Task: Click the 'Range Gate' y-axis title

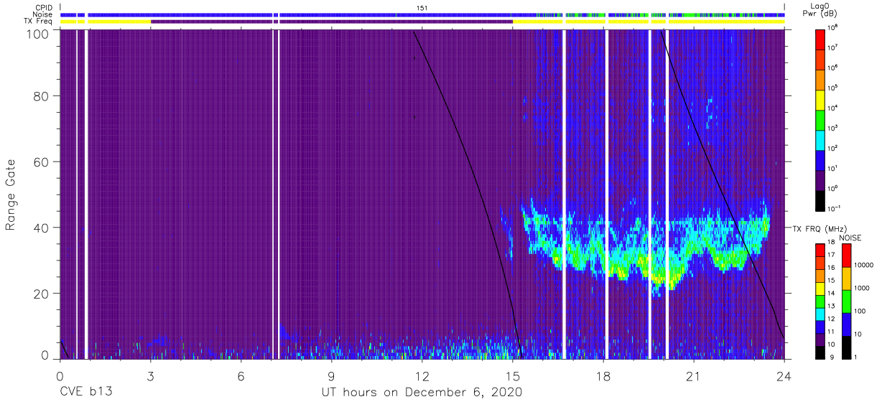Action: point(11,195)
